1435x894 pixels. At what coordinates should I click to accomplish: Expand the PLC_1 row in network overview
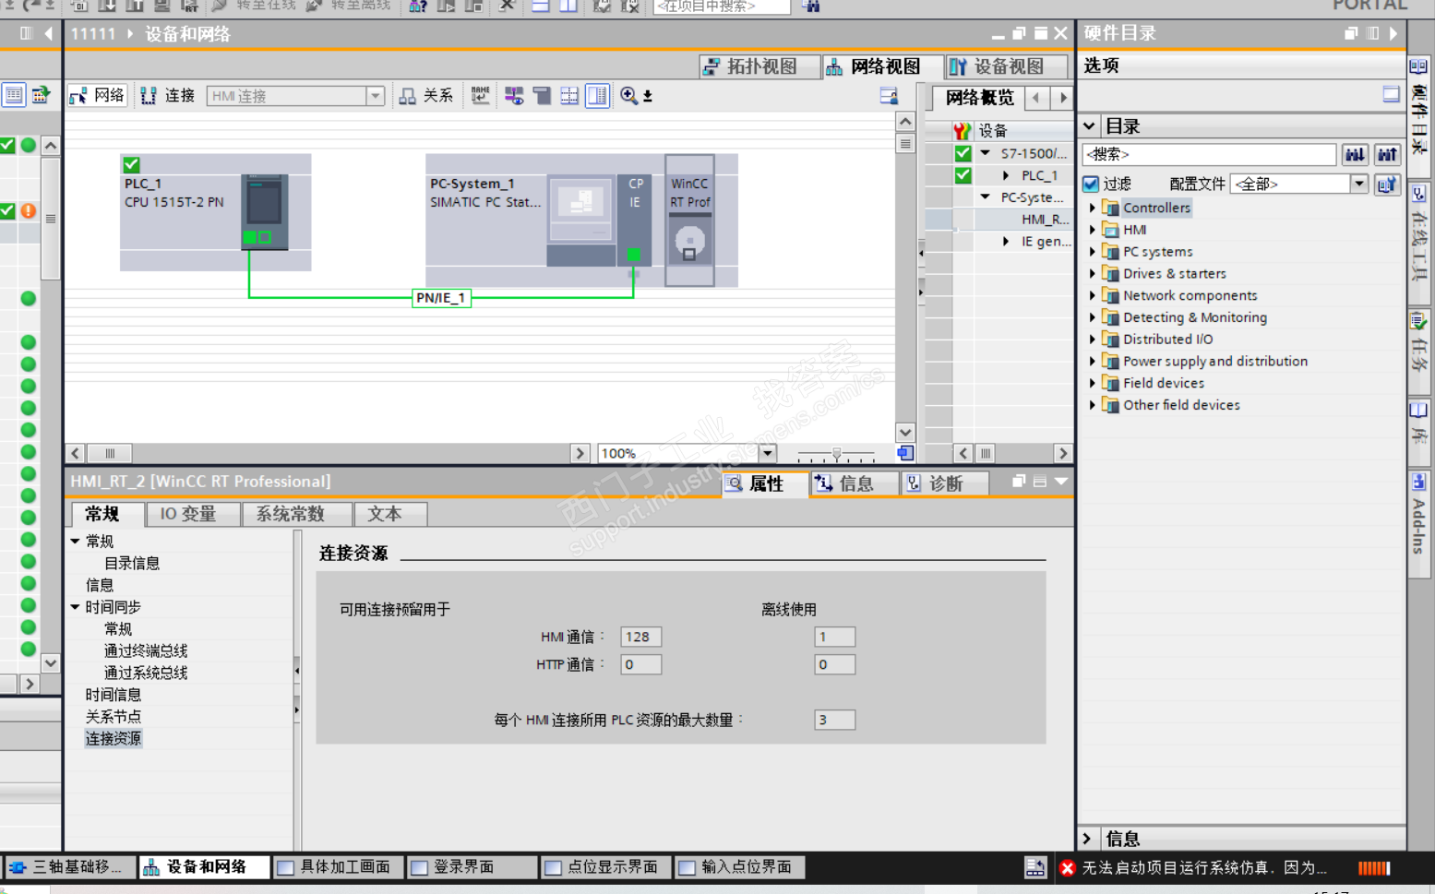1006,175
